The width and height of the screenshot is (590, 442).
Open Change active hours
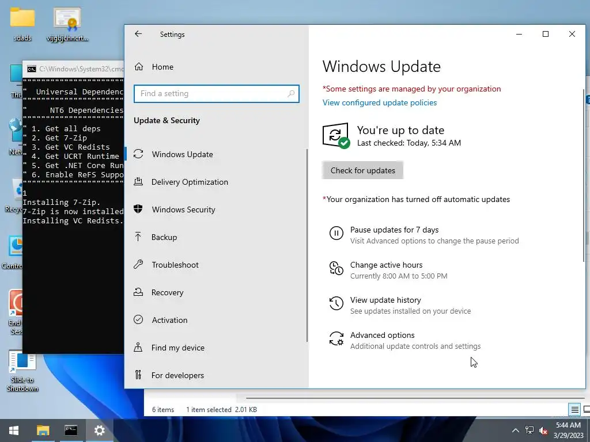coord(387,265)
